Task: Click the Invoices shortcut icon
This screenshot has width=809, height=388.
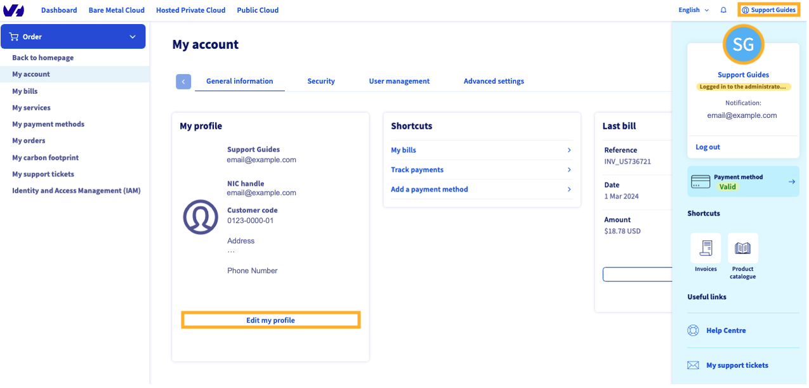Action: tap(706, 248)
